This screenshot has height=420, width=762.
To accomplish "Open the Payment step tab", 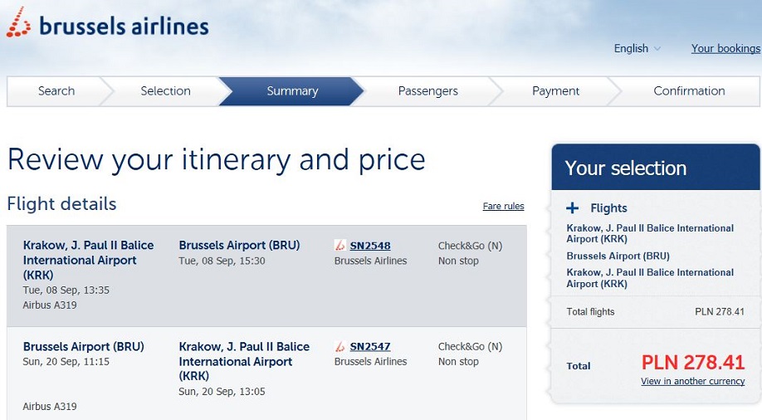I will pyautogui.click(x=555, y=91).
